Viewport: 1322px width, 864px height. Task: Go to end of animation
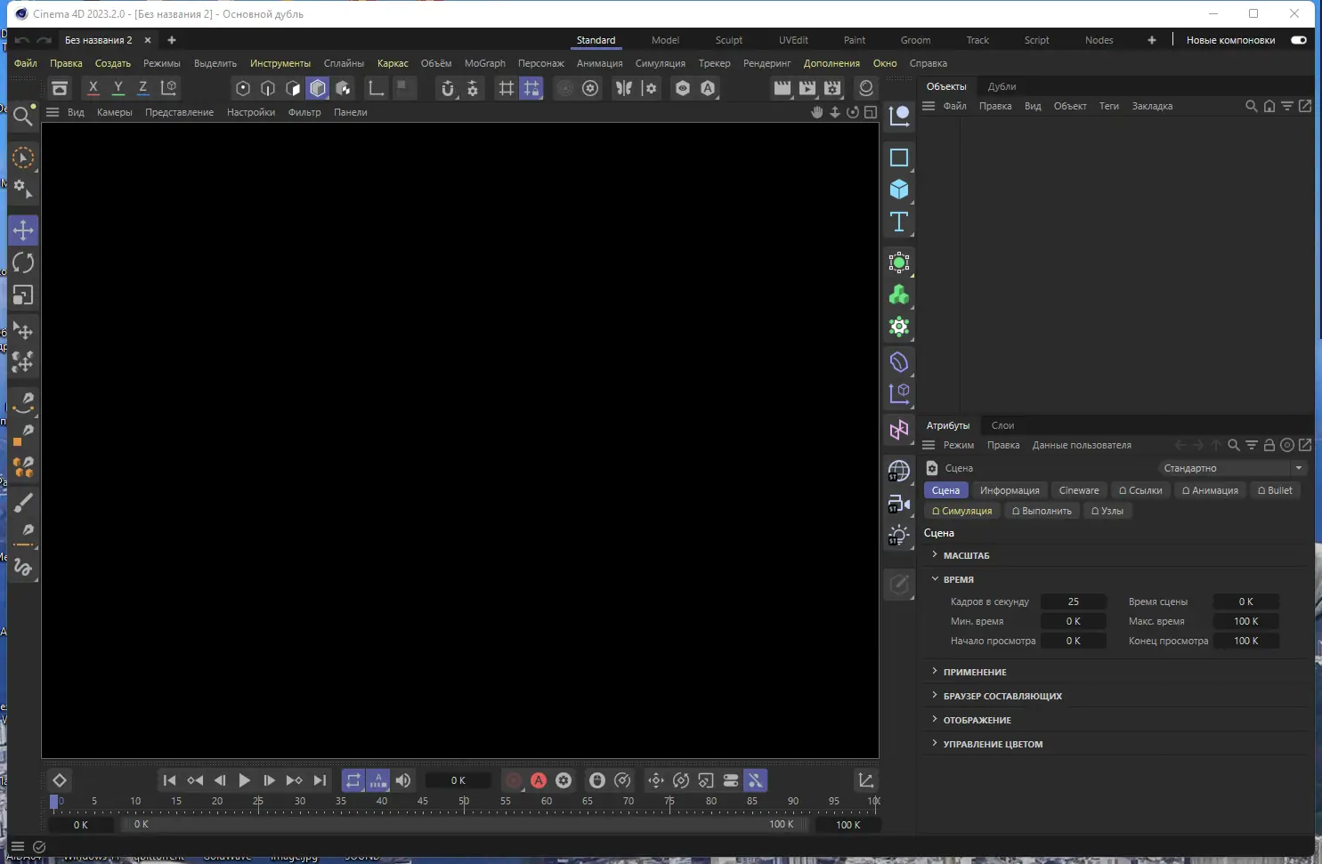coord(320,780)
